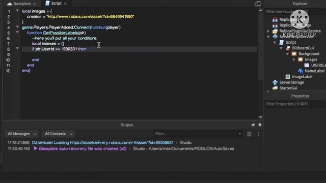Screen dimensions: 326x183
Task: Click the Explorer panel header
Action: tap(300, 4)
